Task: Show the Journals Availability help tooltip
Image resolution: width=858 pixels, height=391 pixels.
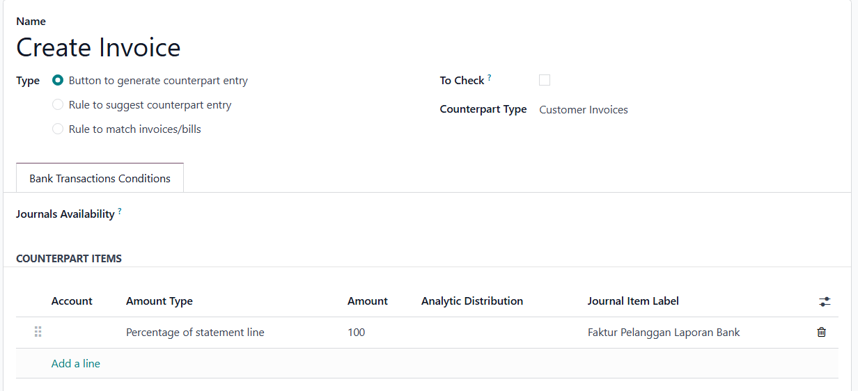Action: pos(120,212)
